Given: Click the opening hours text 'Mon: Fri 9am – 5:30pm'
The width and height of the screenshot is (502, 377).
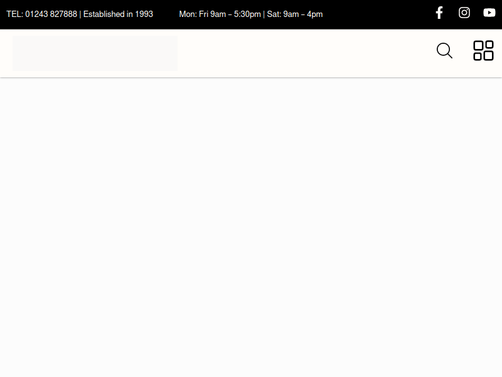Looking at the screenshot, I should (x=220, y=14).
